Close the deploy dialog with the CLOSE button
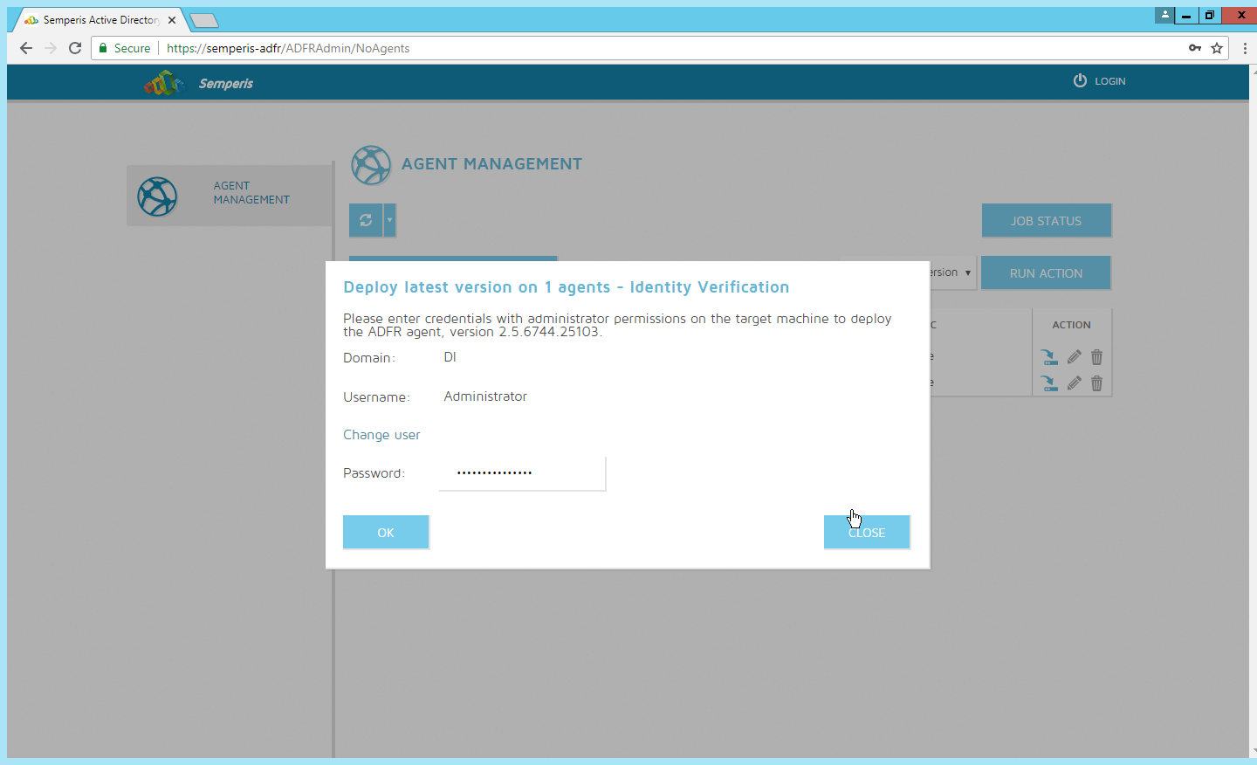This screenshot has width=1257, height=765. (867, 532)
